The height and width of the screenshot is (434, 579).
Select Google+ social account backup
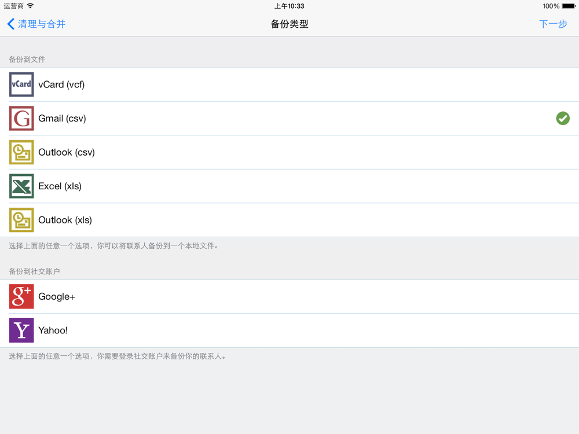point(289,296)
